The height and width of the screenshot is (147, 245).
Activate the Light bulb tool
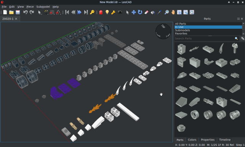coord(107,12)
